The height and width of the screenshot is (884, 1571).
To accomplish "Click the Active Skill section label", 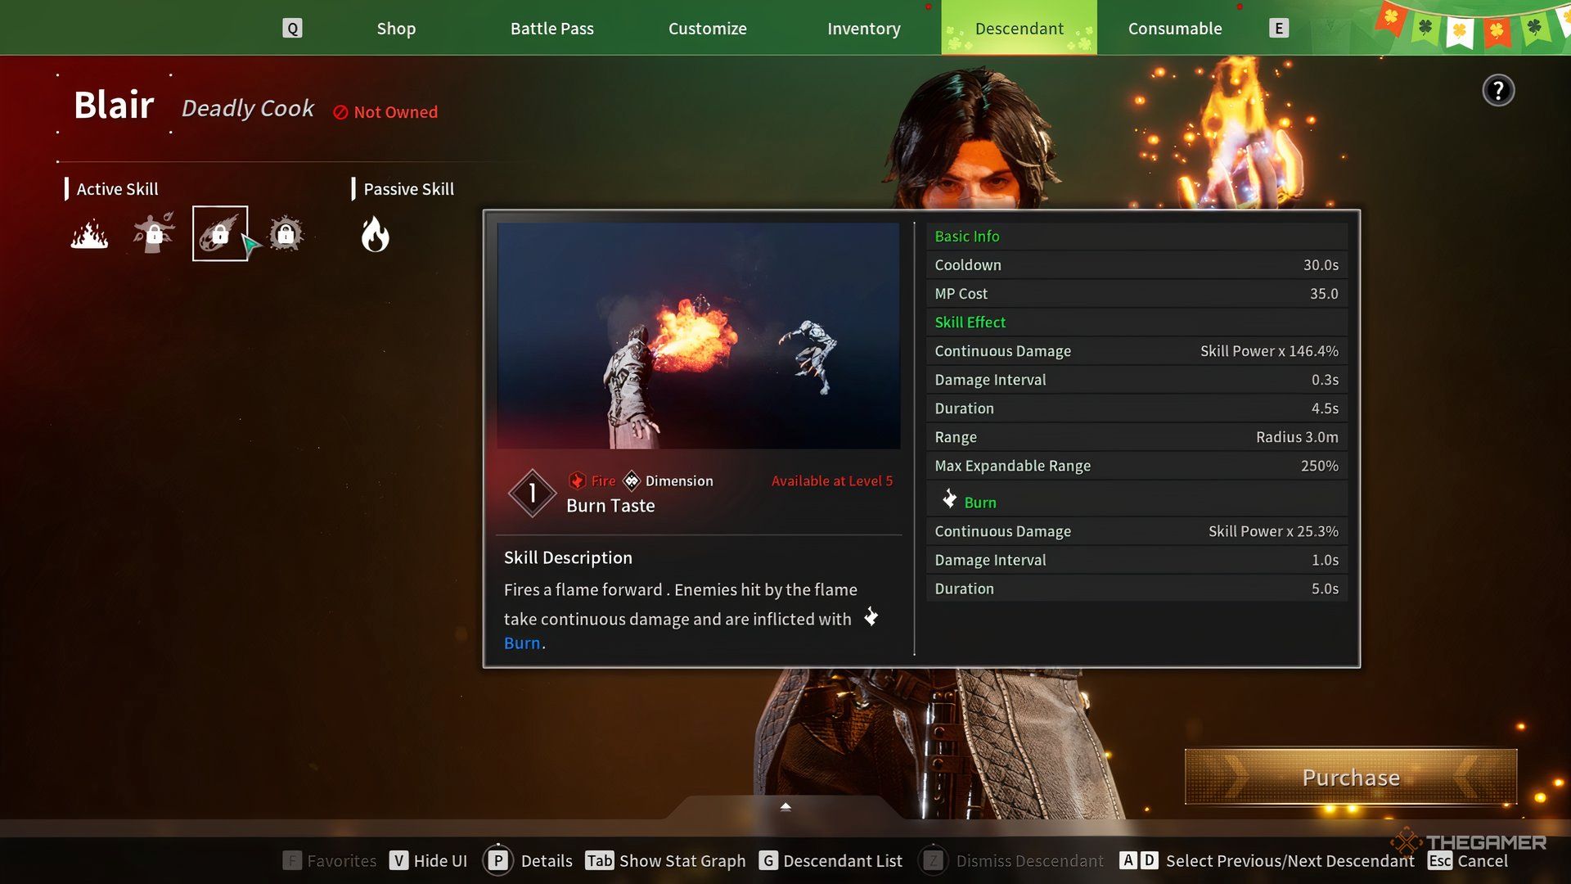I will click(117, 189).
